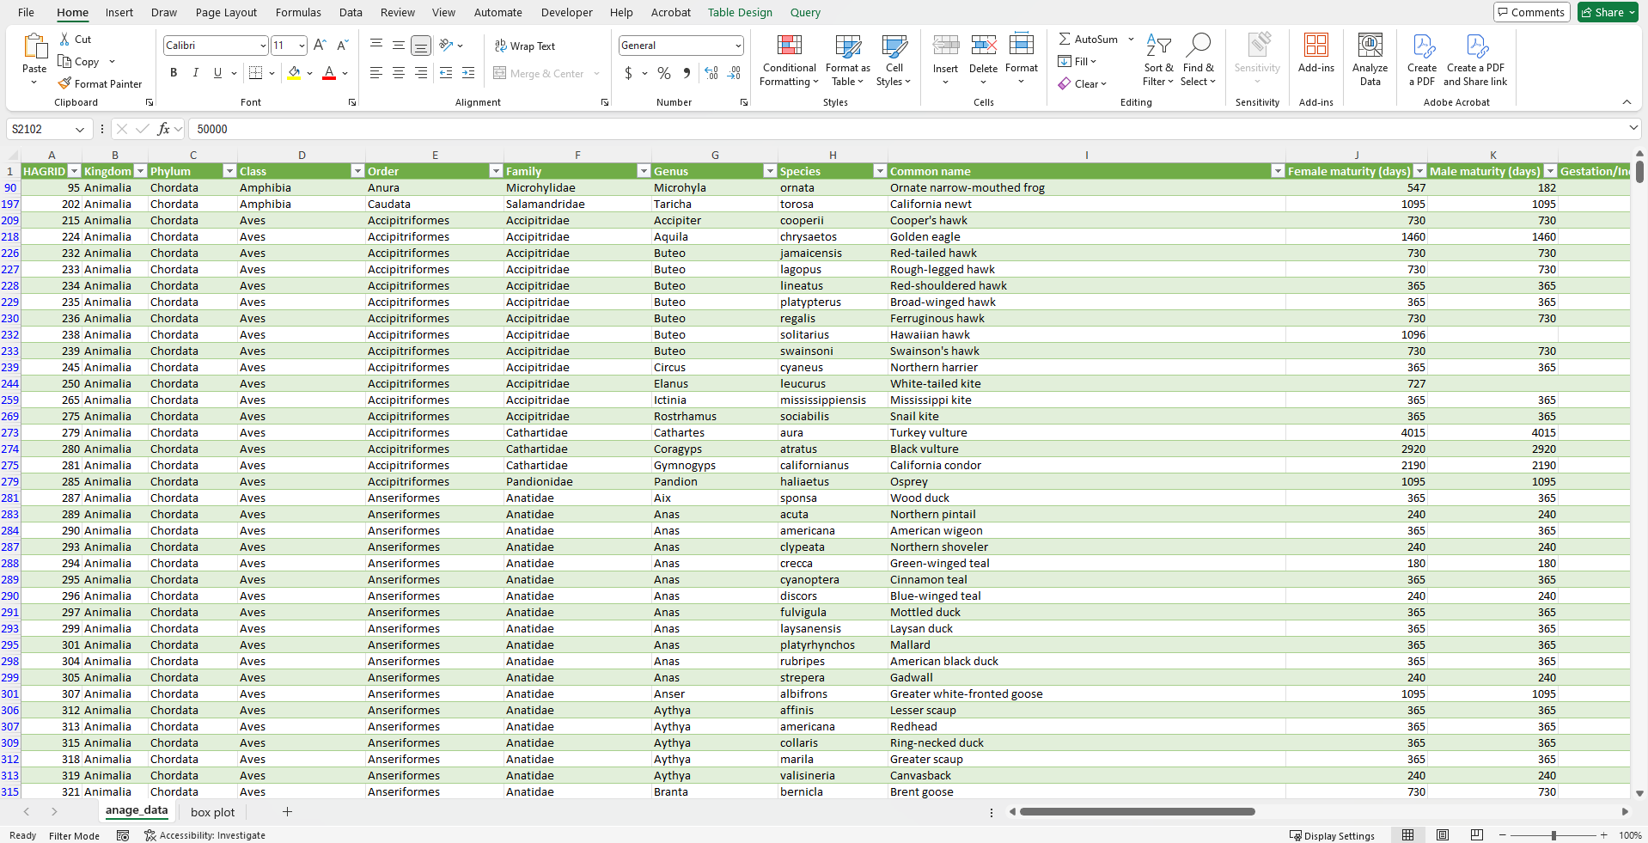Switch to the box plot sheet

(x=212, y=812)
